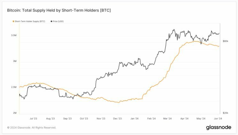Select the Jul '23 timeline marker
Image resolution: width=238 pixels, height=135 pixels.
point(33,118)
